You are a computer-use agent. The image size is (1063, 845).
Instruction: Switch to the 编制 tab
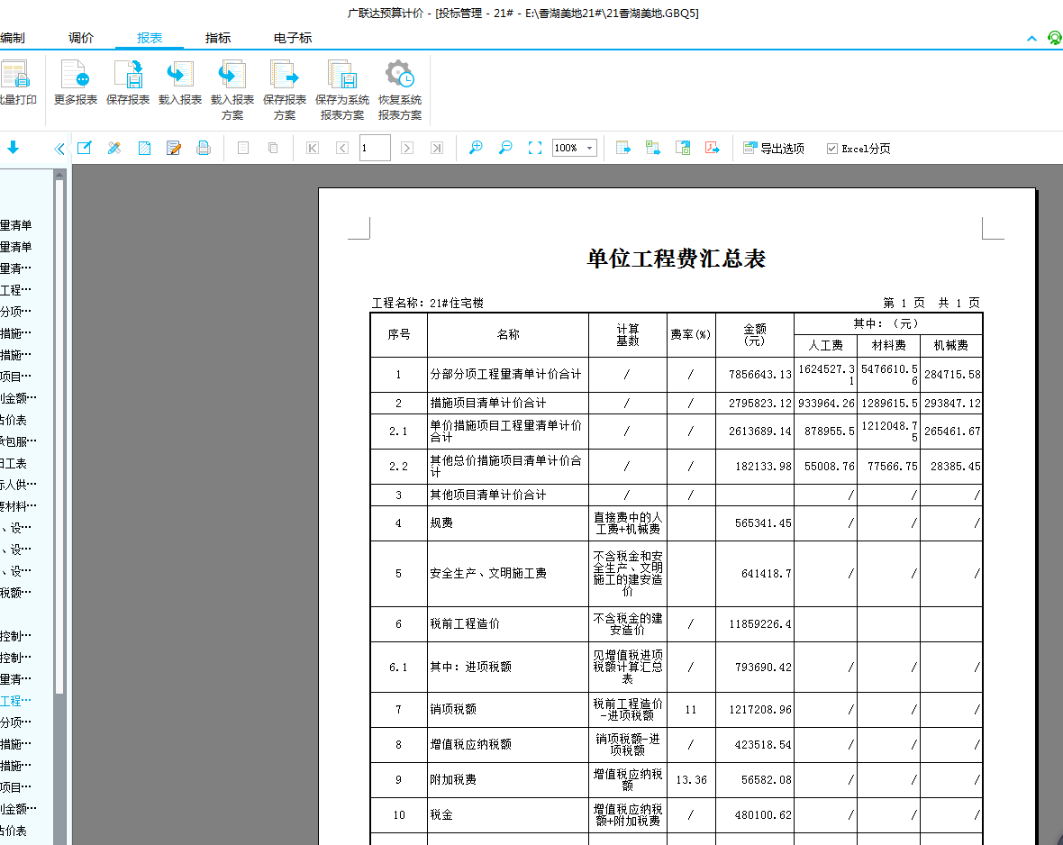13,38
